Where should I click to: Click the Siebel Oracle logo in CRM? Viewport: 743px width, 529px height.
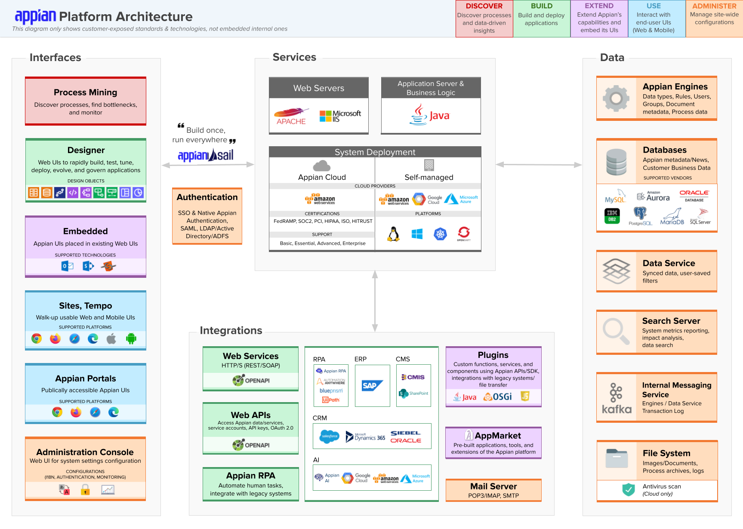tap(406, 437)
